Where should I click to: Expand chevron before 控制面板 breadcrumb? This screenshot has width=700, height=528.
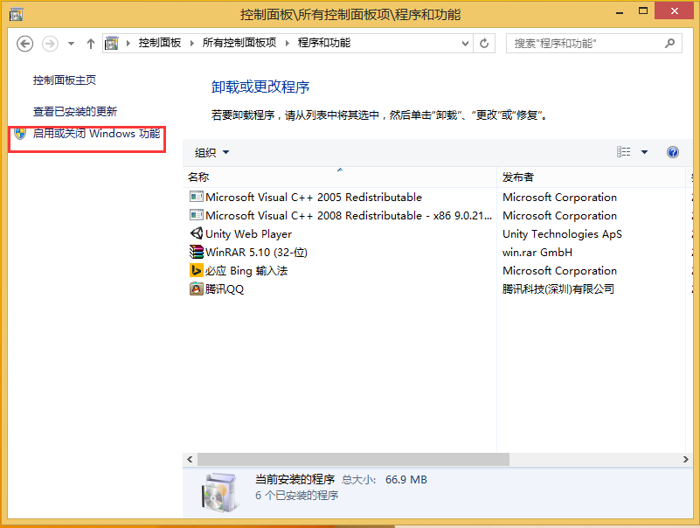pyautogui.click(x=128, y=44)
